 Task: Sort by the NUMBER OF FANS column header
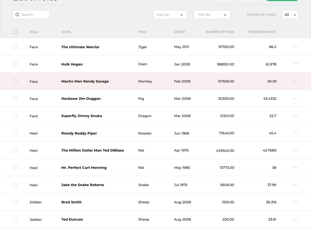pos(220,32)
